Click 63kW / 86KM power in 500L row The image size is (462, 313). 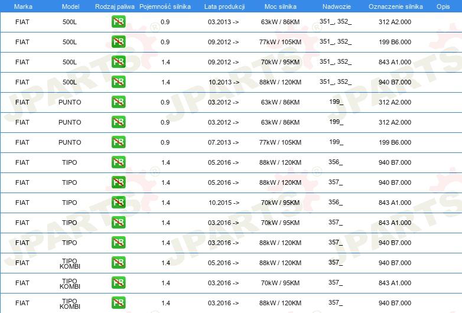click(x=280, y=22)
